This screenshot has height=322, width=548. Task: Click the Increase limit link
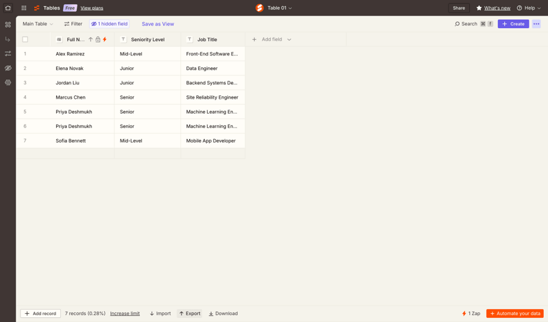(125, 314)
